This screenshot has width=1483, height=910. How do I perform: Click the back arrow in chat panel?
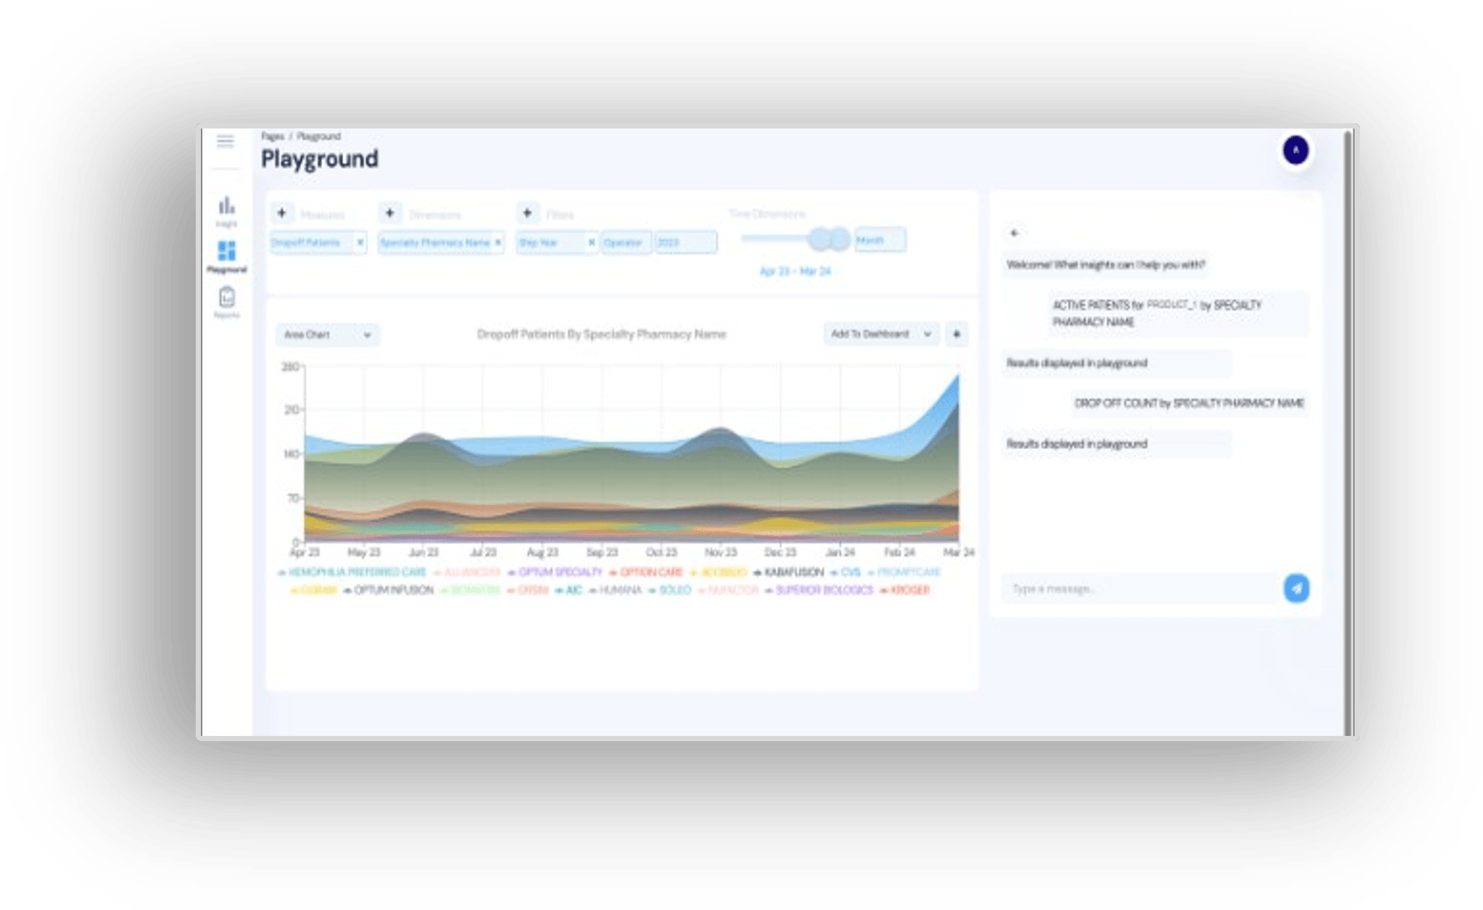click(1014, 233)
